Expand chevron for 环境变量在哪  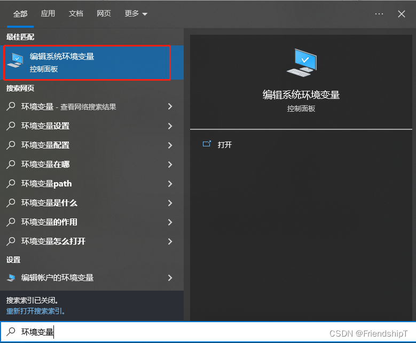click(x=170, y=165)
